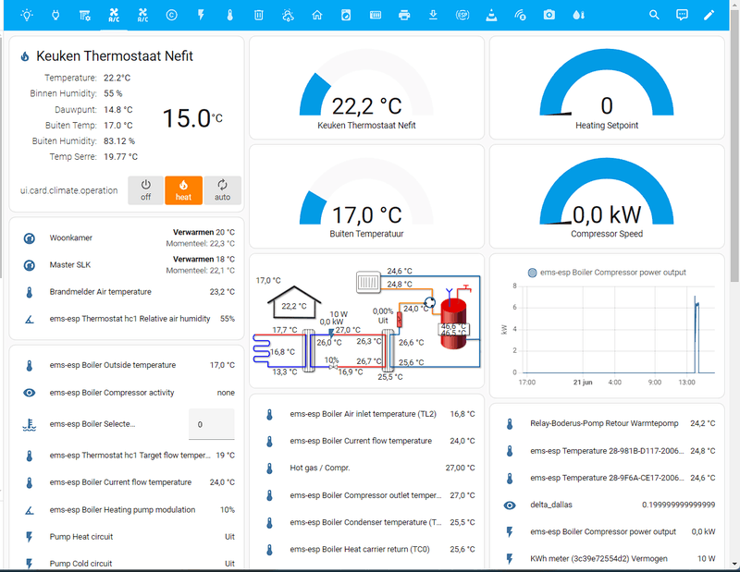This screenshot has width=740, height=572.
Task: Click the pencil edit dashboard icon
Action: (x=709, y=15)
